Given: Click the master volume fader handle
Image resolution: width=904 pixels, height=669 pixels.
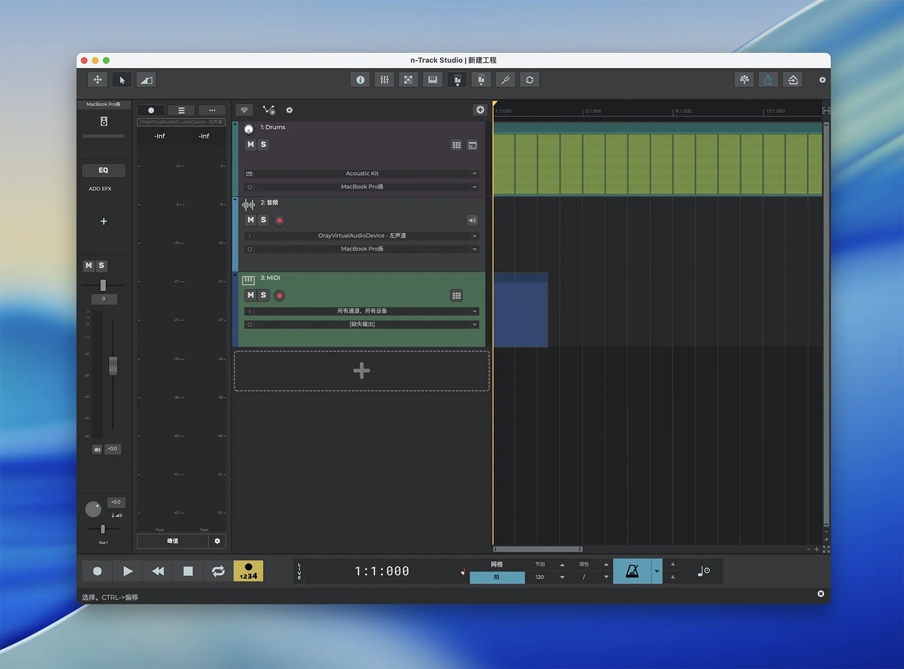Looking at the screenshot, I should [x=113, y=366].
